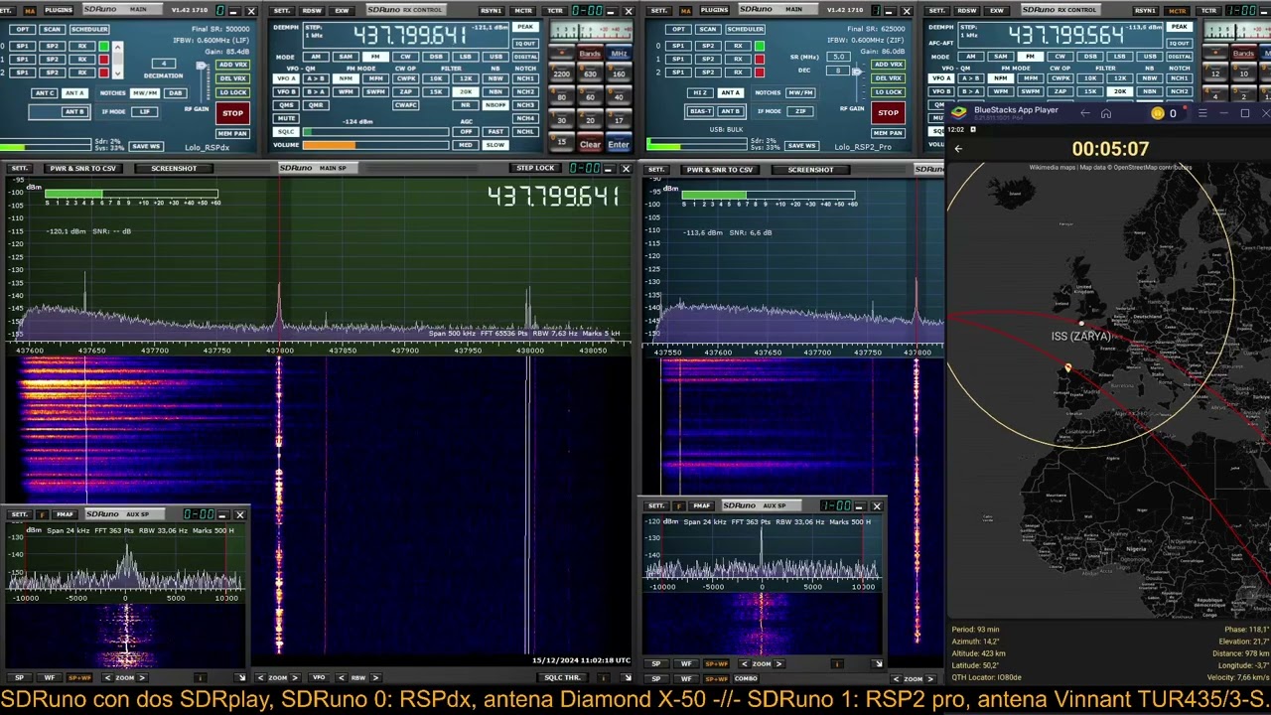Select USB mode in left RX Control
Viewport: 1271px width, 715px height.
494,57
